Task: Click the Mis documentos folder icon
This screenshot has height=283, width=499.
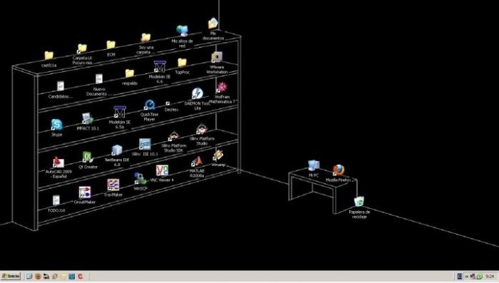Action: pyautogui.click(x=213, y=24)
